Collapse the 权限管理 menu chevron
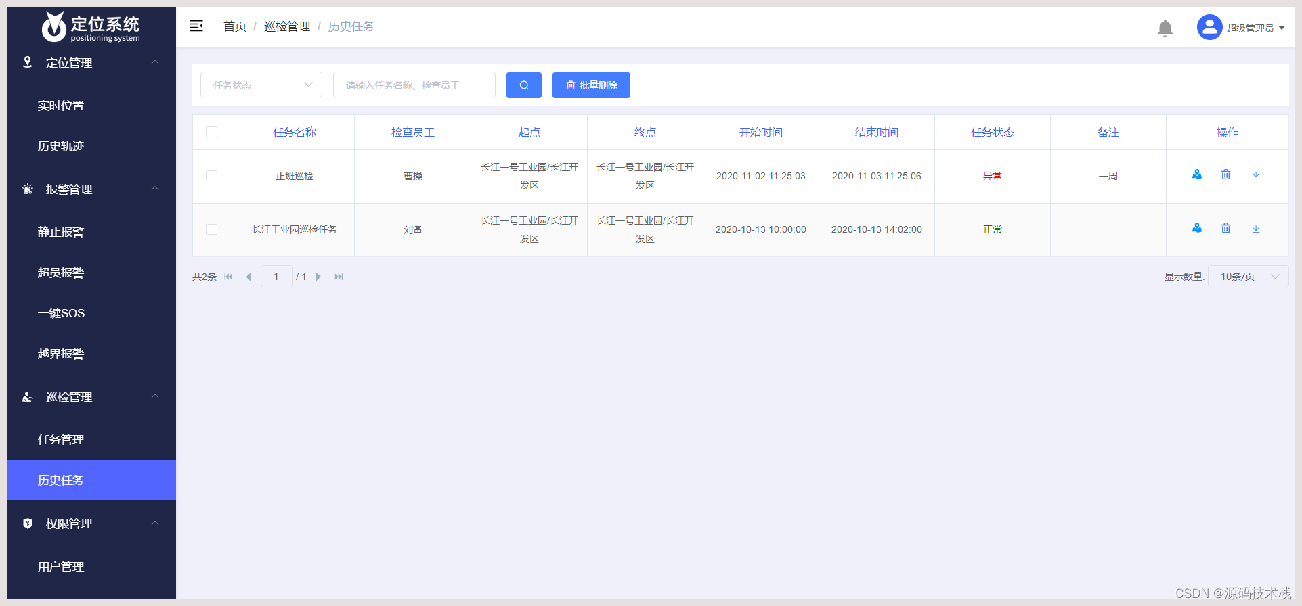The width and height of the screenshot is (1302, 606). pyautogui.click(x=155, y=523)
